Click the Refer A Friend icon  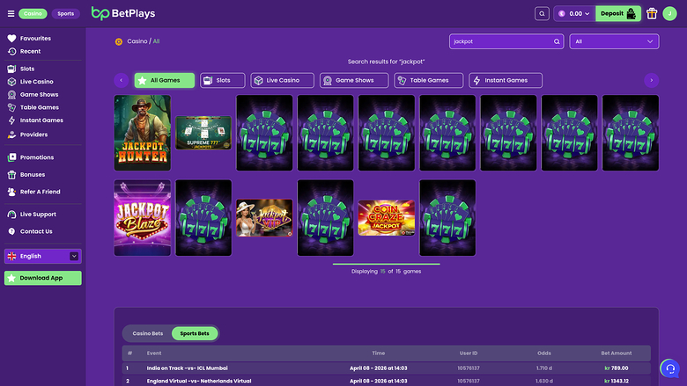point(11,192)
